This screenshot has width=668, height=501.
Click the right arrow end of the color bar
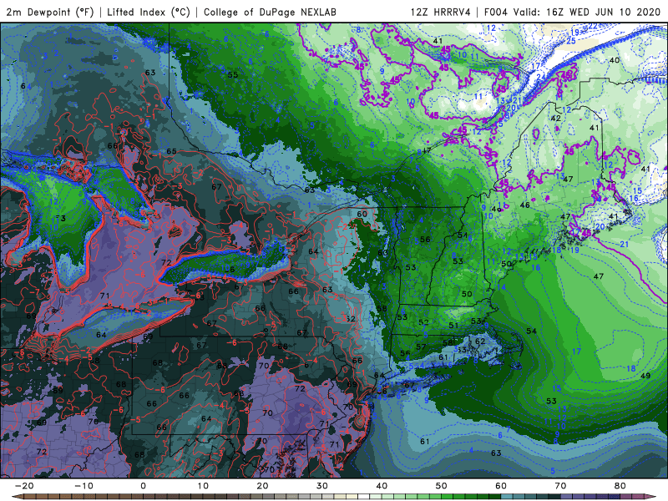651,497
